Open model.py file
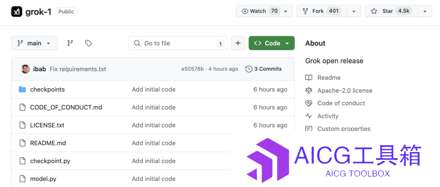Screen dimensions: 440x187 (43, 179)
